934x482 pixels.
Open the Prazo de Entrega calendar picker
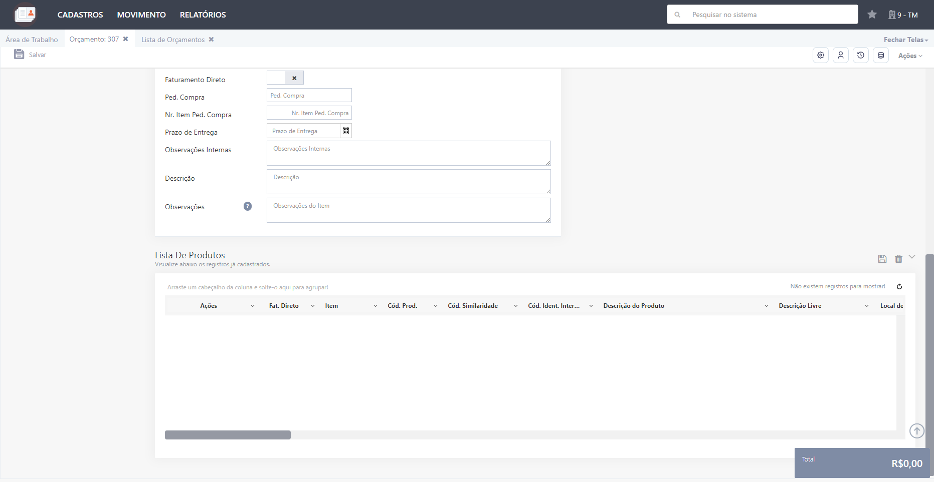tap(346, 131)
